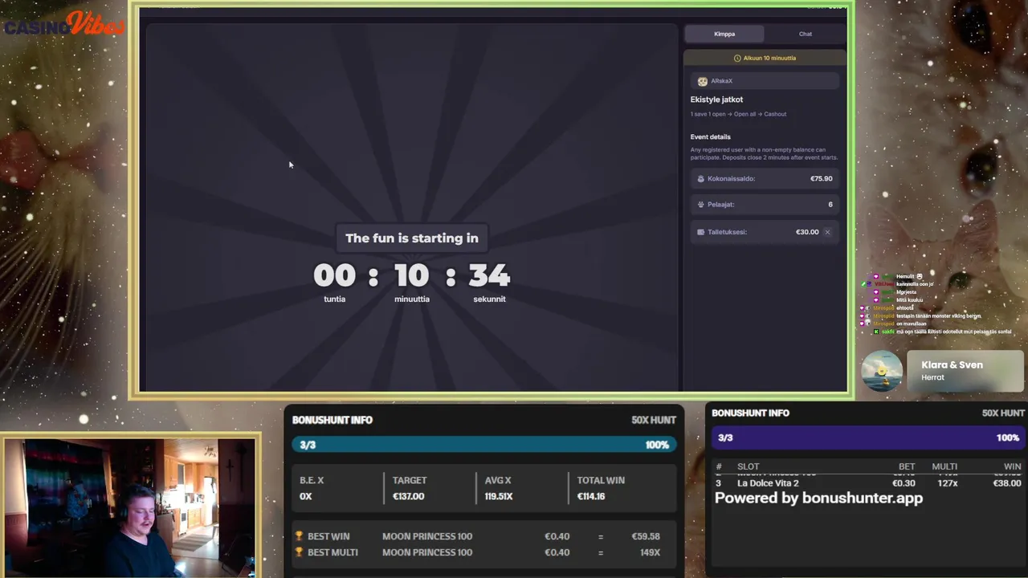Click the "Powered by bonushunter.app" text
This screenshot has height=578, width=1028.
coord(818,499)
